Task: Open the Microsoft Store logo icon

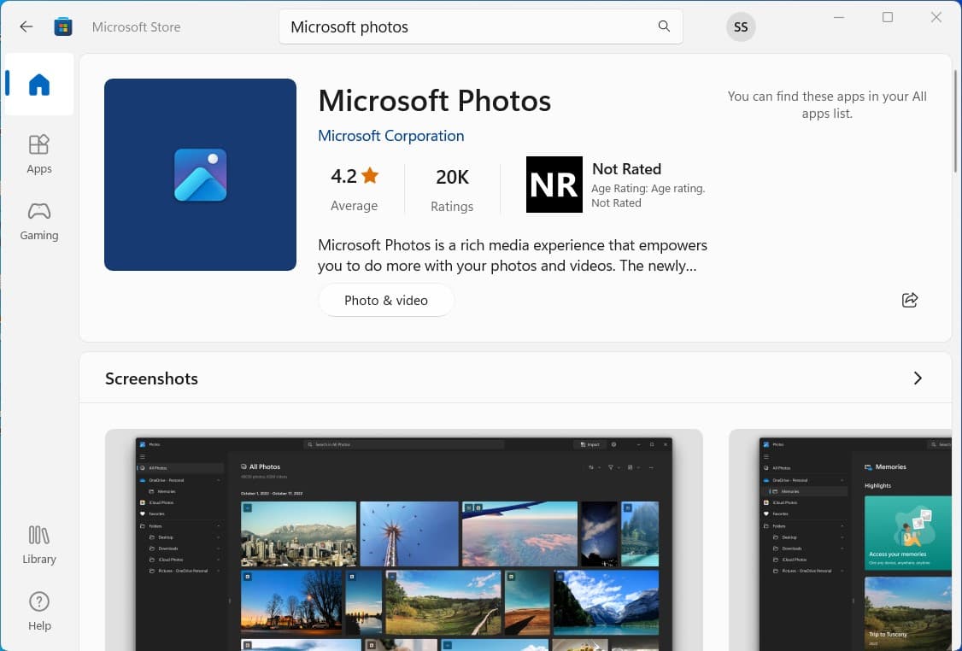Action: tap(63, 26)
